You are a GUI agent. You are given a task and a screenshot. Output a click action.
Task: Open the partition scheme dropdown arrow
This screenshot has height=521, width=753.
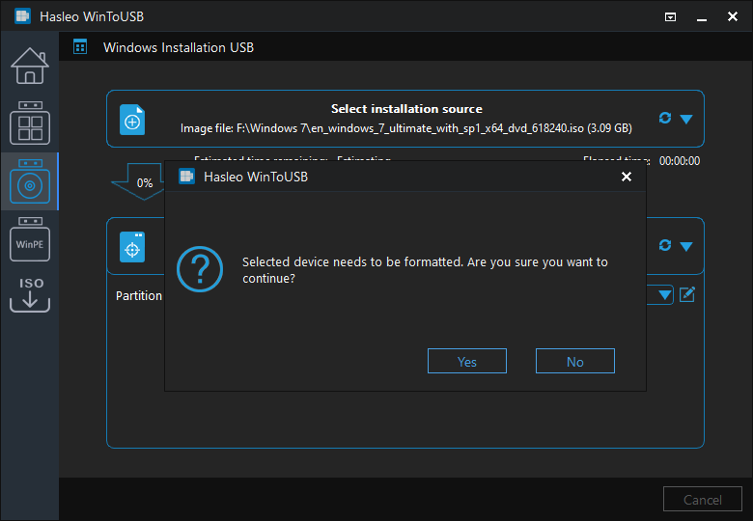664,294
